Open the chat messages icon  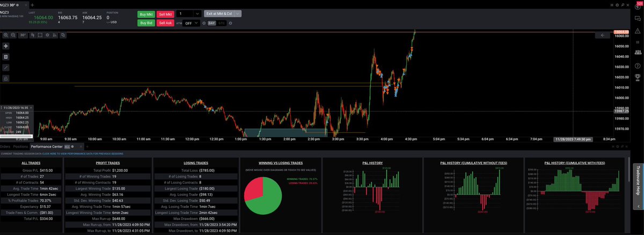[638, 19]
